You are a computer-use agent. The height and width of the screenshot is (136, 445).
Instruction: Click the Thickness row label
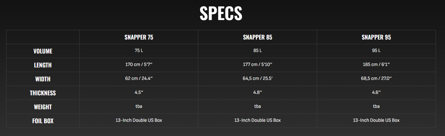click(x=43, y=93)
